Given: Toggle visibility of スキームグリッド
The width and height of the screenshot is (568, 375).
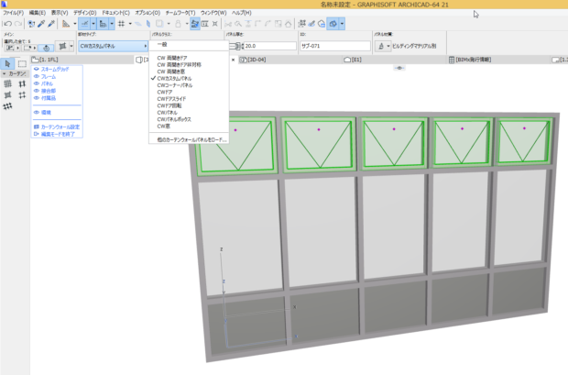Looking at the screenshot, I should [37, 70].
